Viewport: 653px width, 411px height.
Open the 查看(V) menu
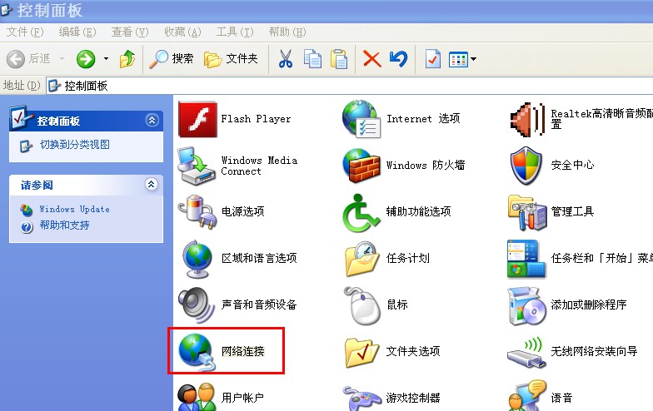pos(130,32)
